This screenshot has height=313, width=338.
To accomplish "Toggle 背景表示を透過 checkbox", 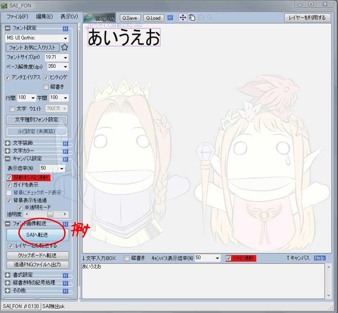I will pos(9,201).
